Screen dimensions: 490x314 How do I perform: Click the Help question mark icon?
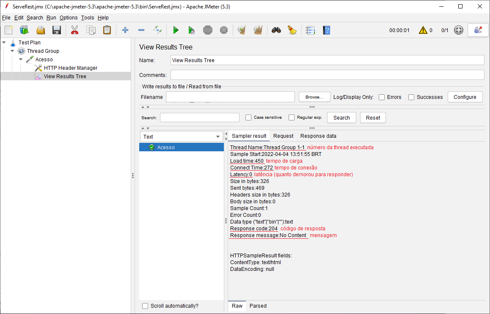tap(327, 30)
